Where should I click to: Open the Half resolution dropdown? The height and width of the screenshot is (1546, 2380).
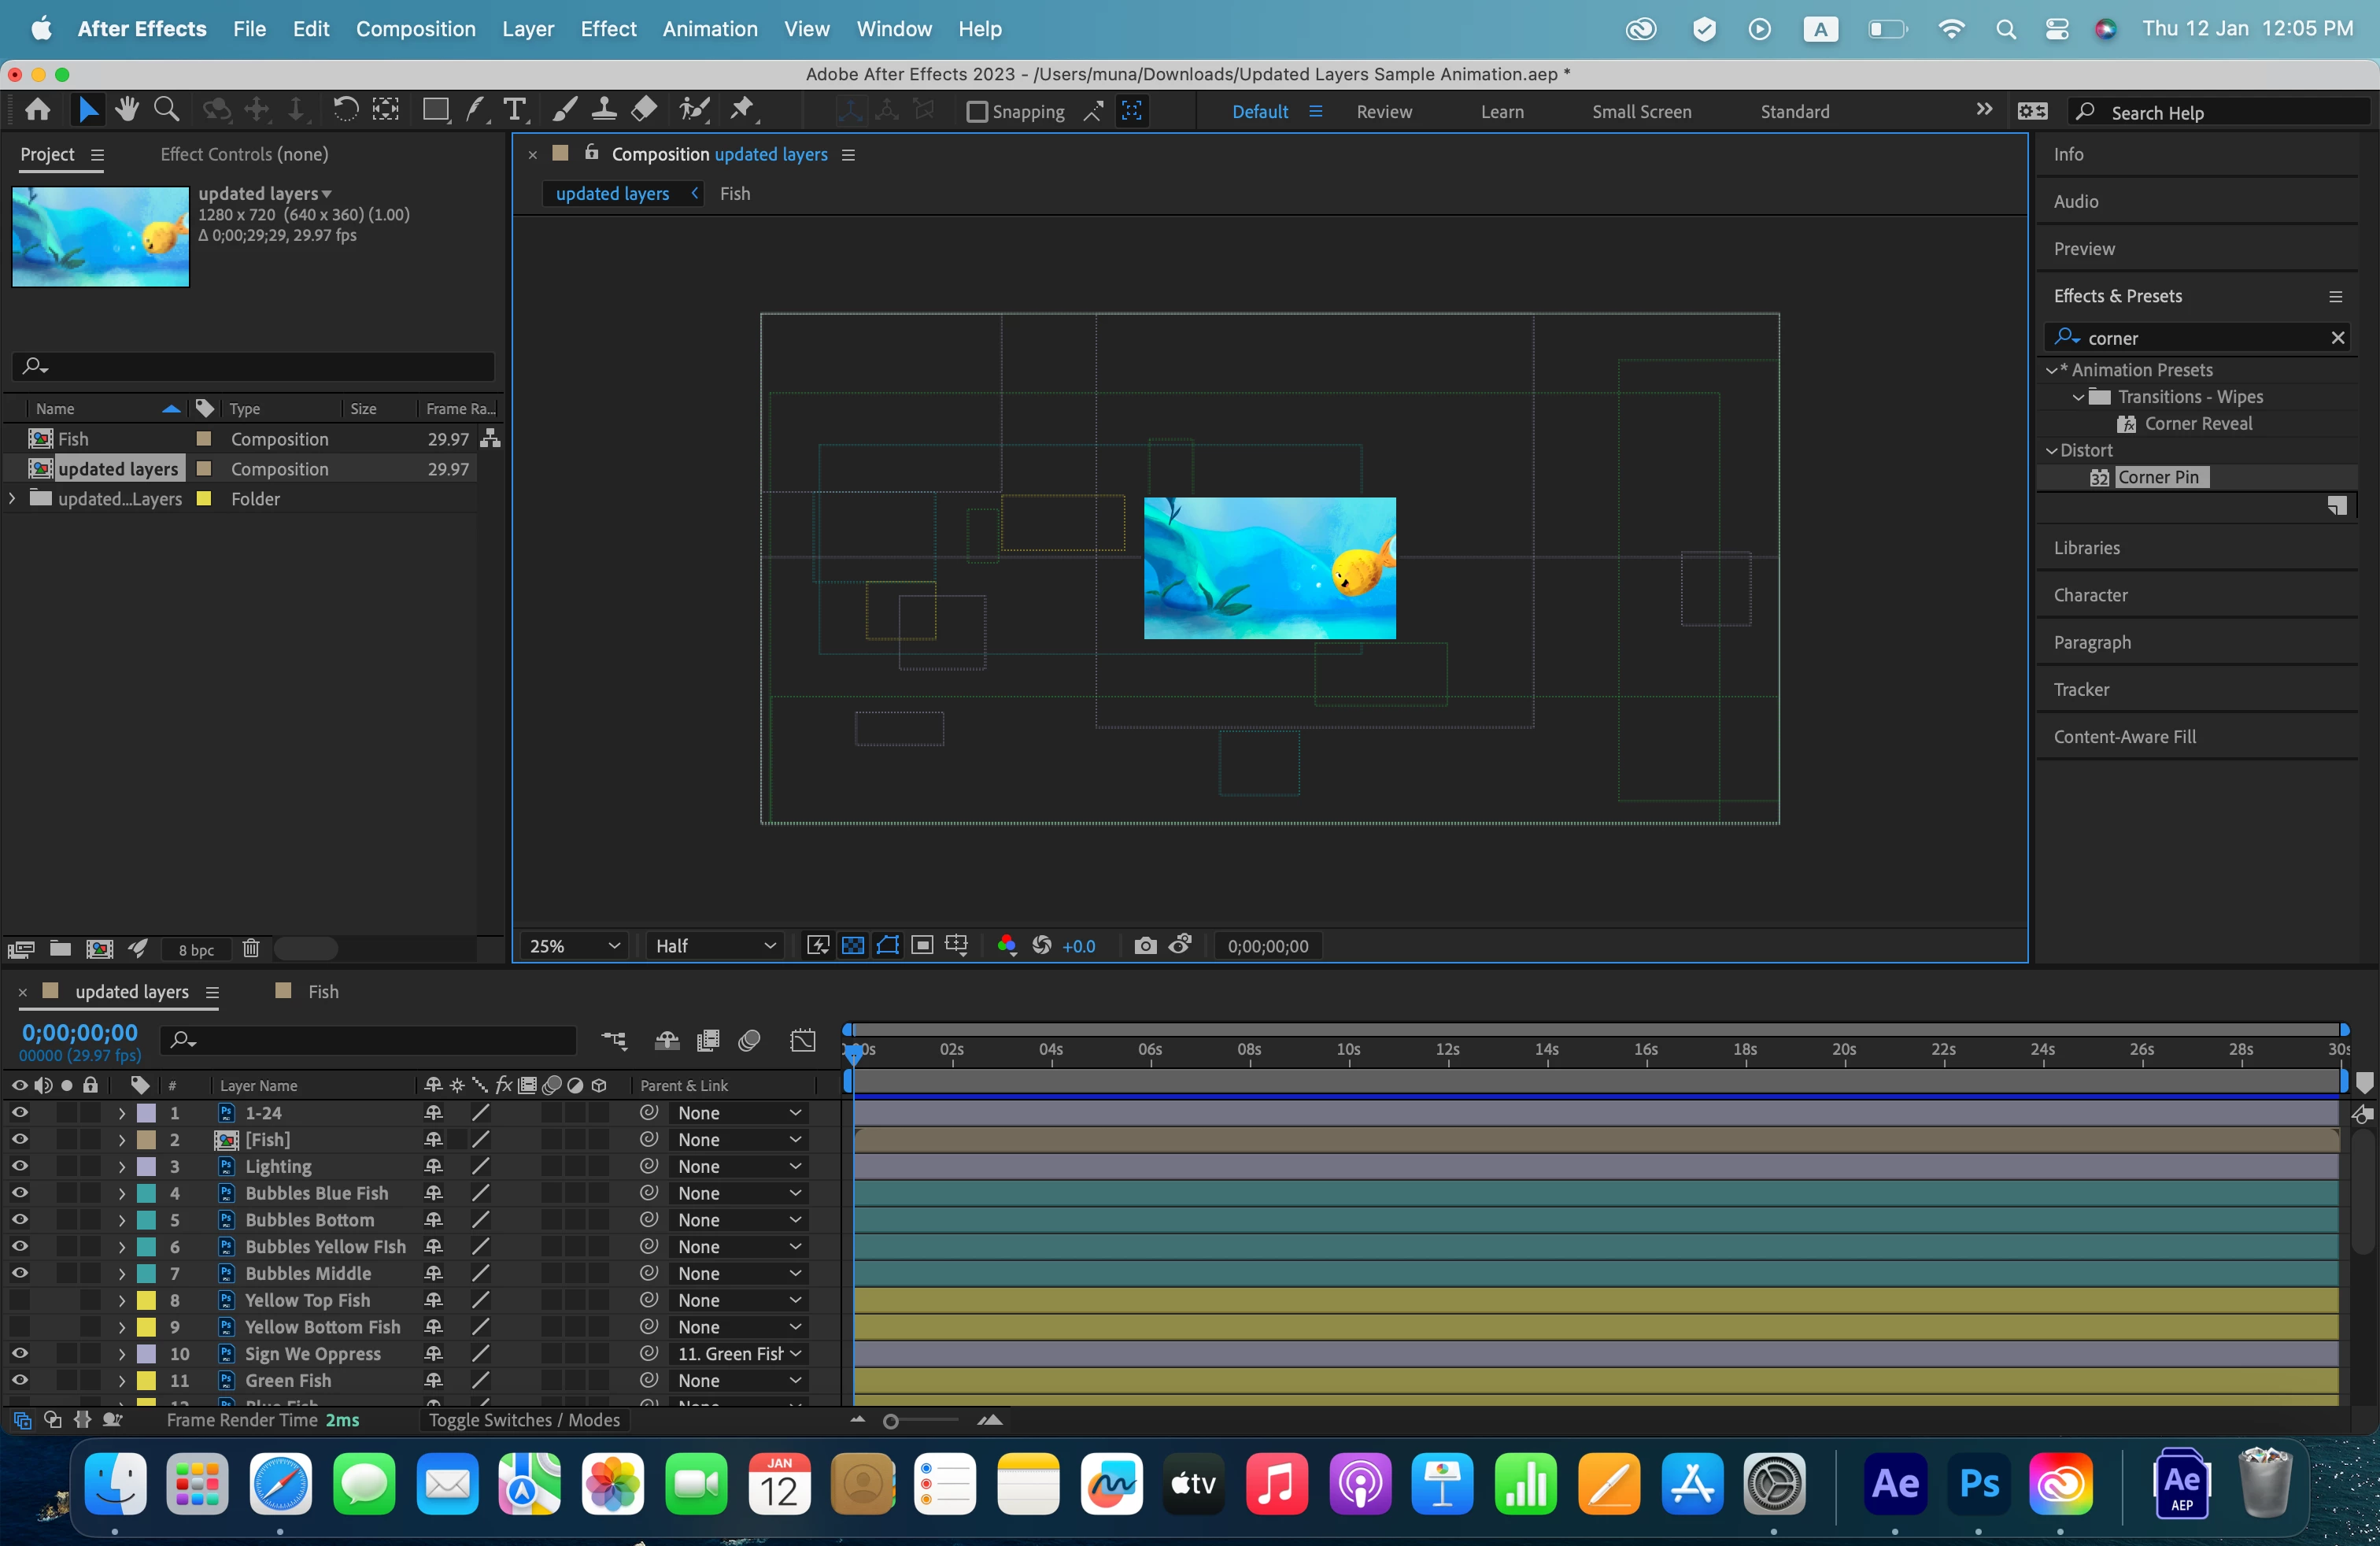coord(714,946)
